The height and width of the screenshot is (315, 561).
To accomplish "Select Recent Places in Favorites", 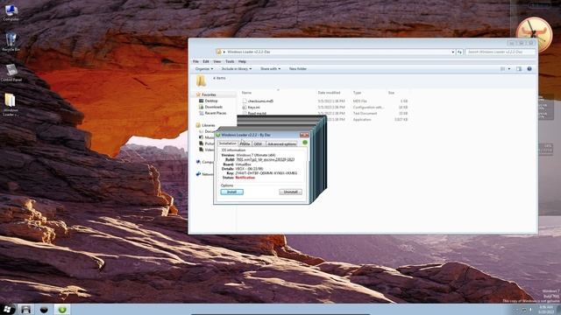I will (215, 113).
